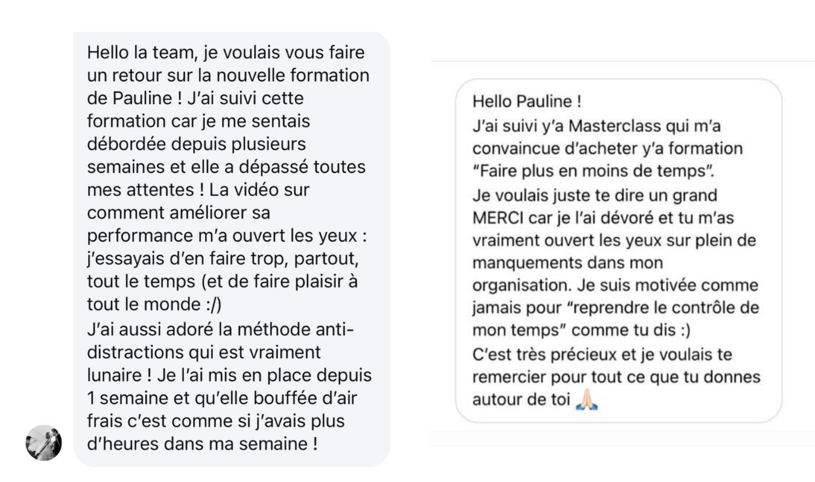Image resolution: width=815 pixels, height=482 pixels.
Task: Click "comme tu dis :)" in right message
Action: click(631, 330)
